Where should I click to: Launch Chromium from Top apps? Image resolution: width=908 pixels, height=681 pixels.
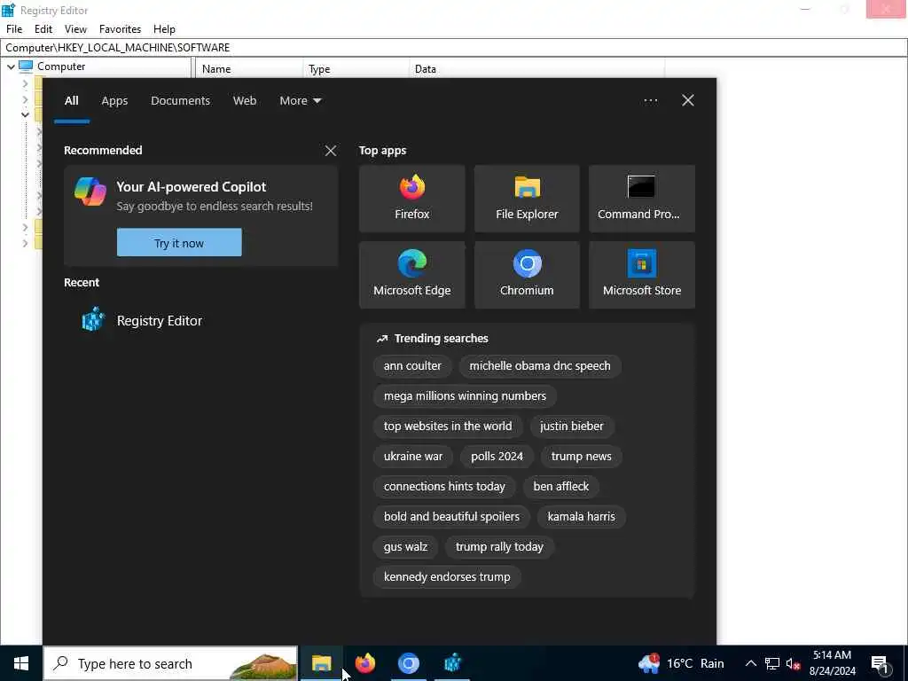tap(527, 275)
